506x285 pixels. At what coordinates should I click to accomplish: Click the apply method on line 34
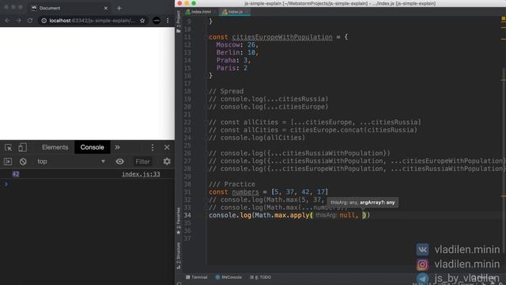[300, 215]
